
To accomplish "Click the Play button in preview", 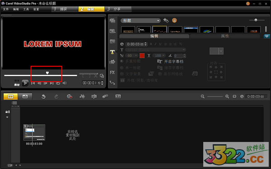I will (25, 83).
